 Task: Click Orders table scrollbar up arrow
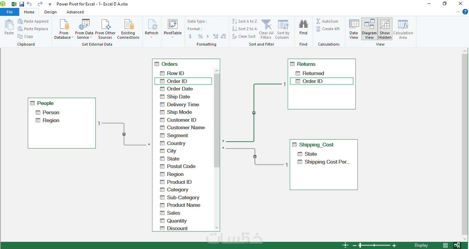point(217,71)
